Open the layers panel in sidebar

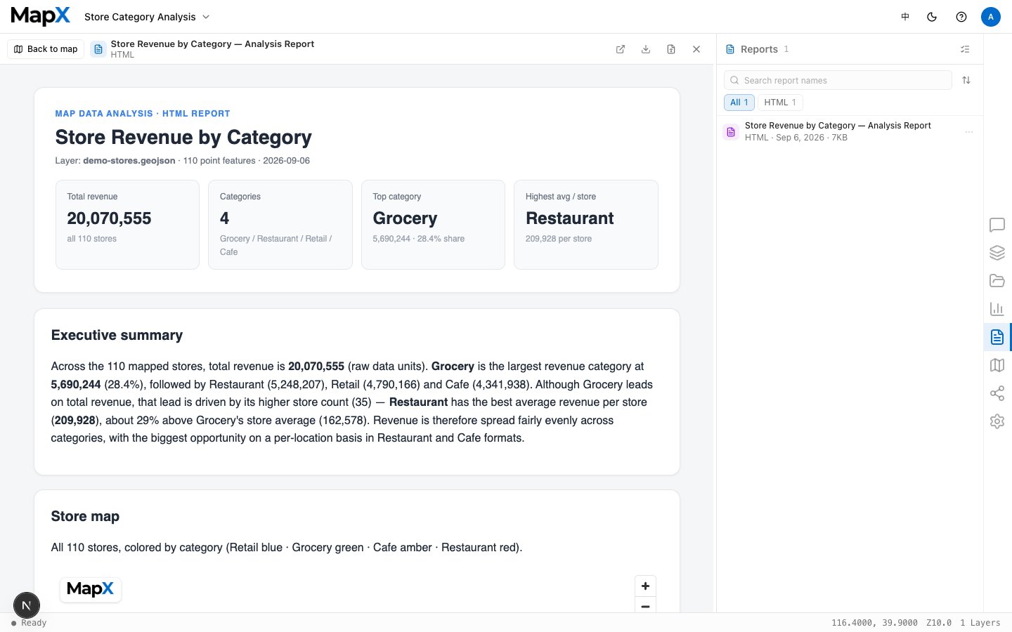pyautogui.click(x=997, y=253)
